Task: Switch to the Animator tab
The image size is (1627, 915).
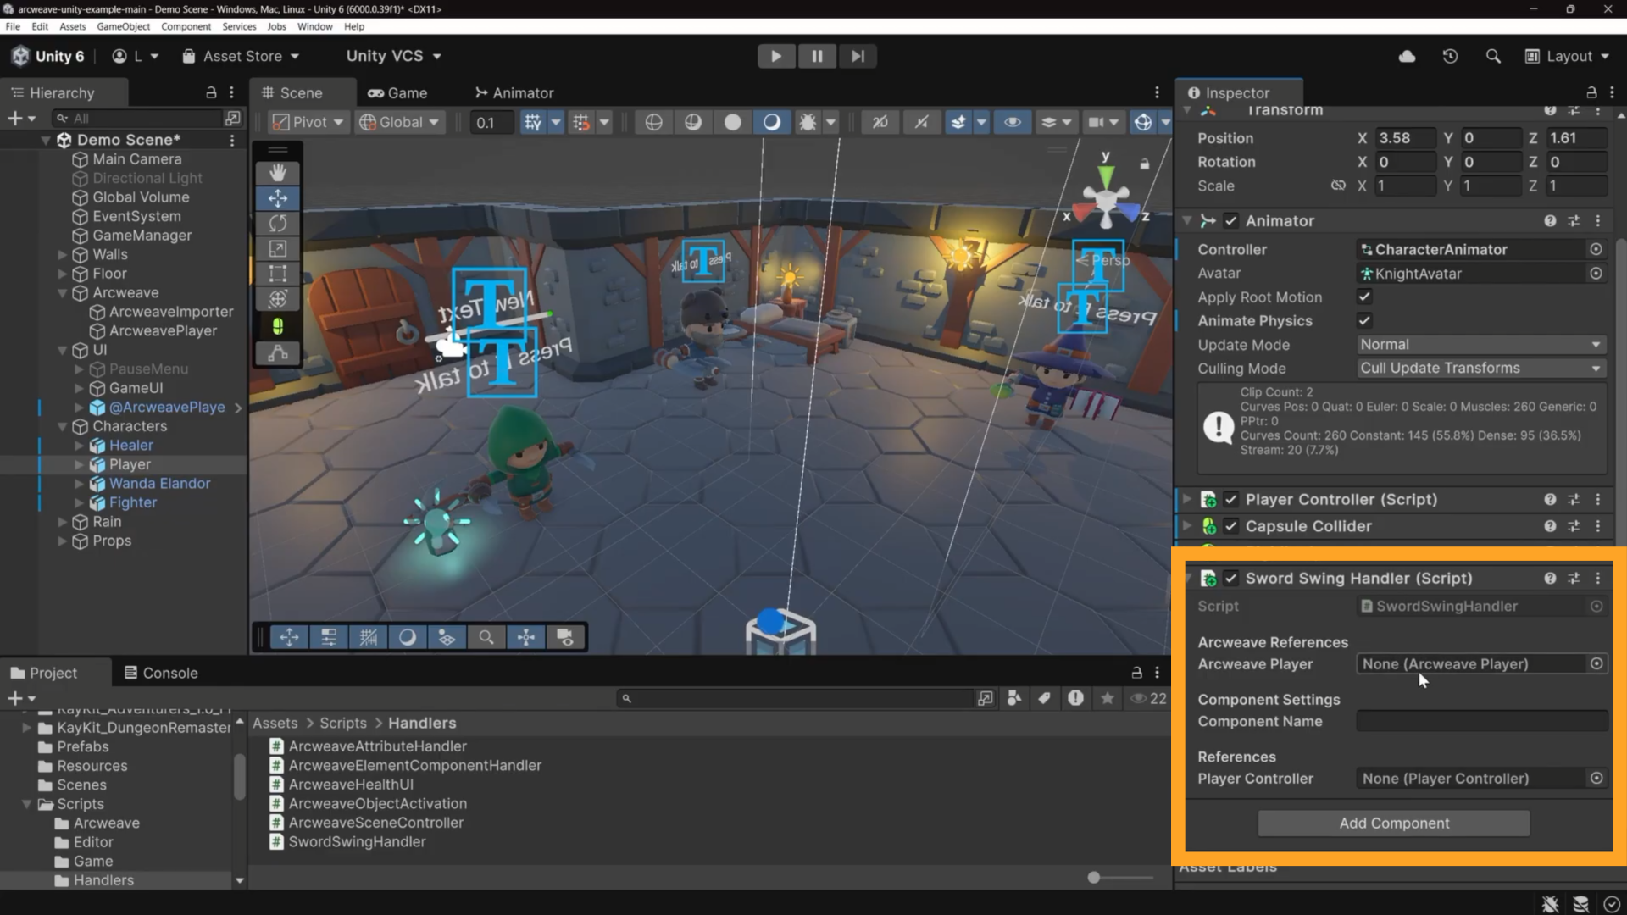Action: pos(514,92)
